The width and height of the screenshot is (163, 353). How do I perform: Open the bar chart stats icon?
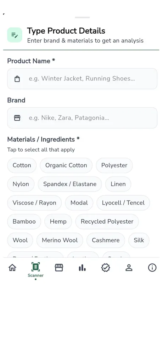[82, 268]
